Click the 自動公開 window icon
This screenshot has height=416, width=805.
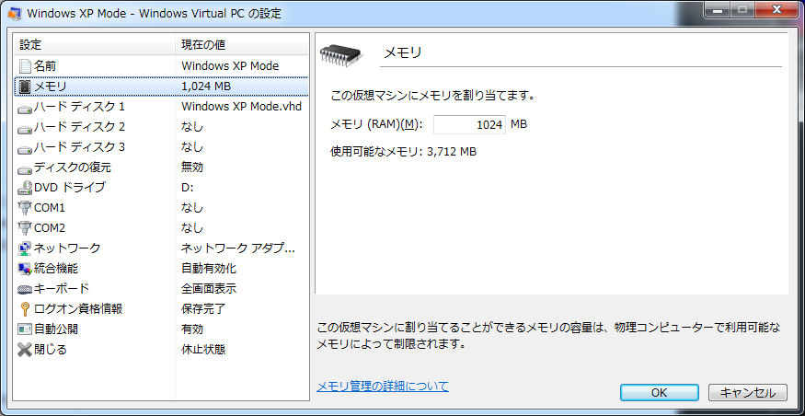pos(25,329)
